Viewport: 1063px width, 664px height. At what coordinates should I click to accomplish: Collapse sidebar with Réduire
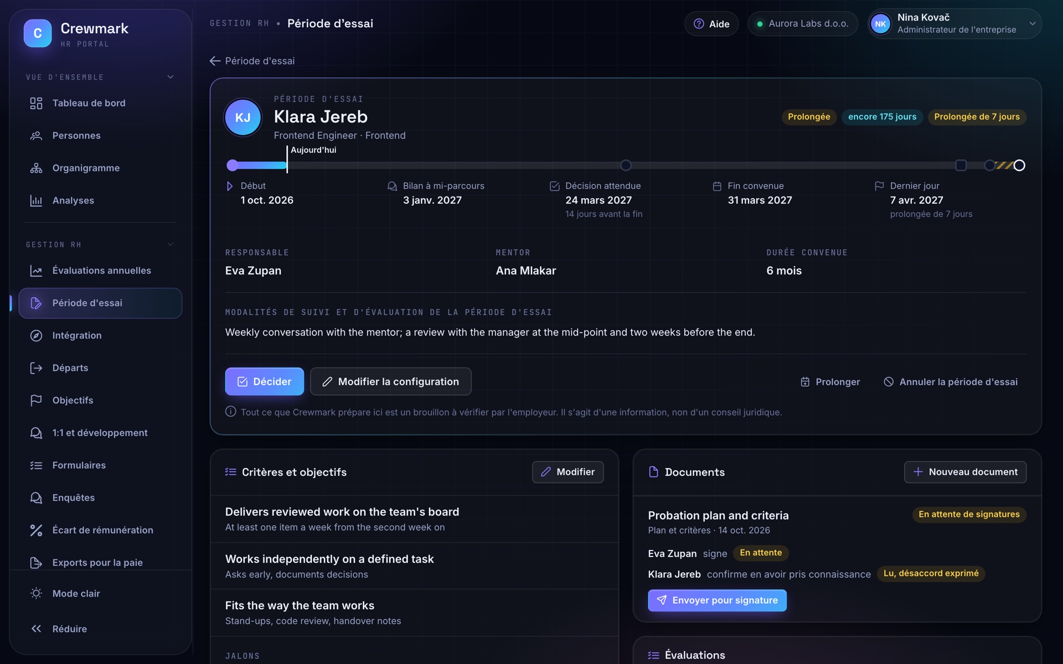click(x=100, y=629)
